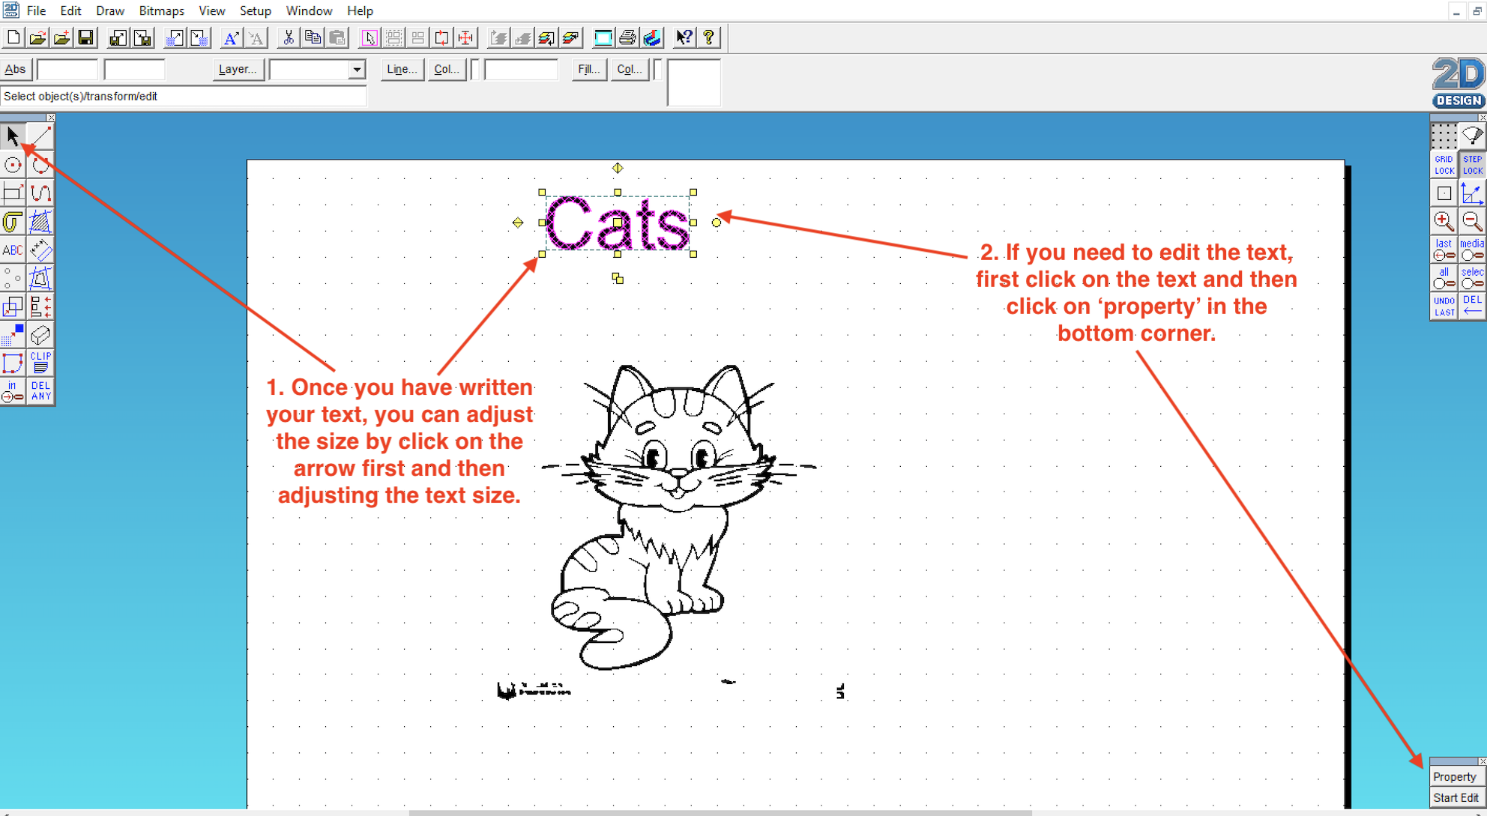Zoom in with plus magnifier
This screenshot has height=816, width=1487.
[1444, 221]
